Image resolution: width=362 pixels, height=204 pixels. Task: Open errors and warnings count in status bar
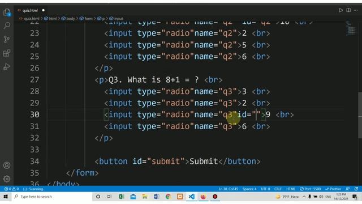coord(11,189)
